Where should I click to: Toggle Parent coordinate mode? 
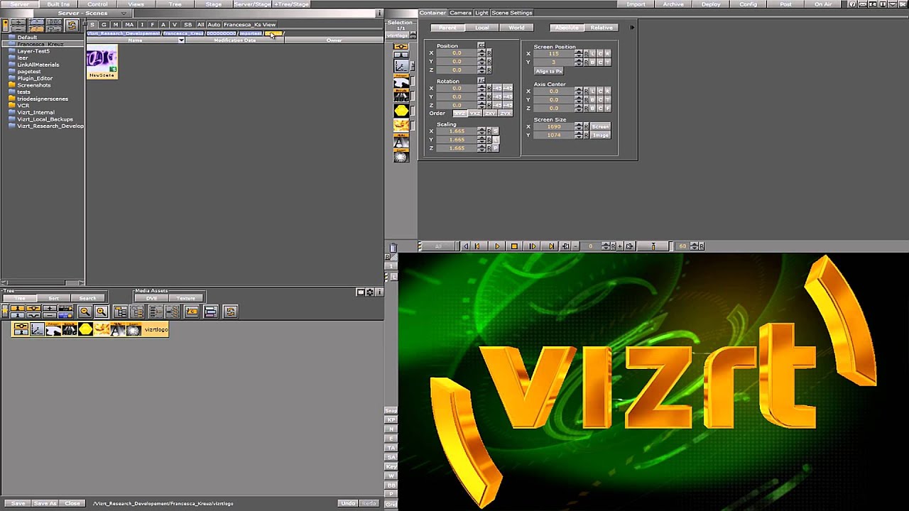tap(447, 28)
